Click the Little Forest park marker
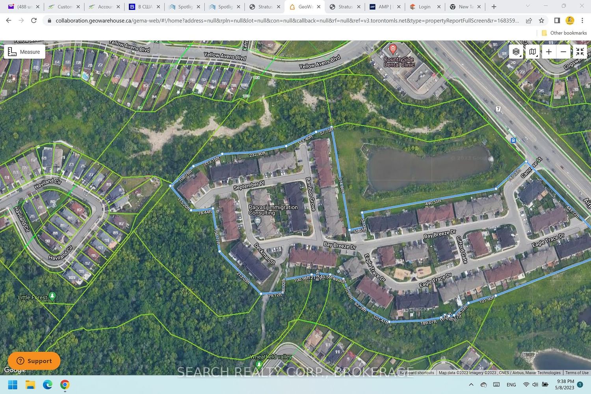 (x=52, y=297)
